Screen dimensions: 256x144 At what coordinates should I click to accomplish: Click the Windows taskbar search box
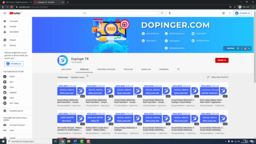(29, 141)
